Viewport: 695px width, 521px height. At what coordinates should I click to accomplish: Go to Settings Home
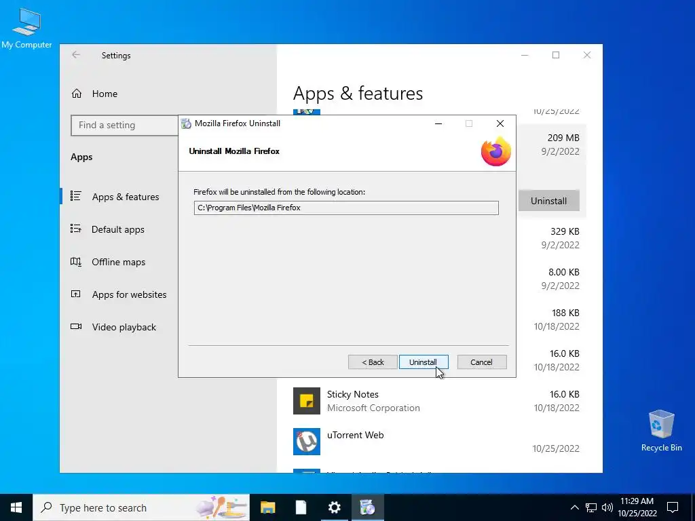105,94
